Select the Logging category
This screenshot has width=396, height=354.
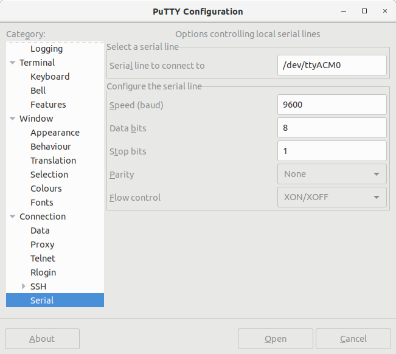click(46, 49)
